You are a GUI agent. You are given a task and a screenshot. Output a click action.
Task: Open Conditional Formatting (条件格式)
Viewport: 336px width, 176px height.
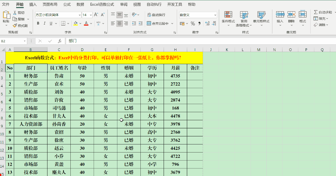click(x=228, y=18)
